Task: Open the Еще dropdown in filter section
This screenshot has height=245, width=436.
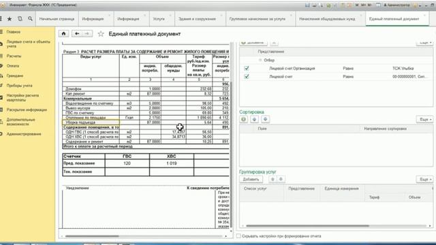Action: point(424,43)
